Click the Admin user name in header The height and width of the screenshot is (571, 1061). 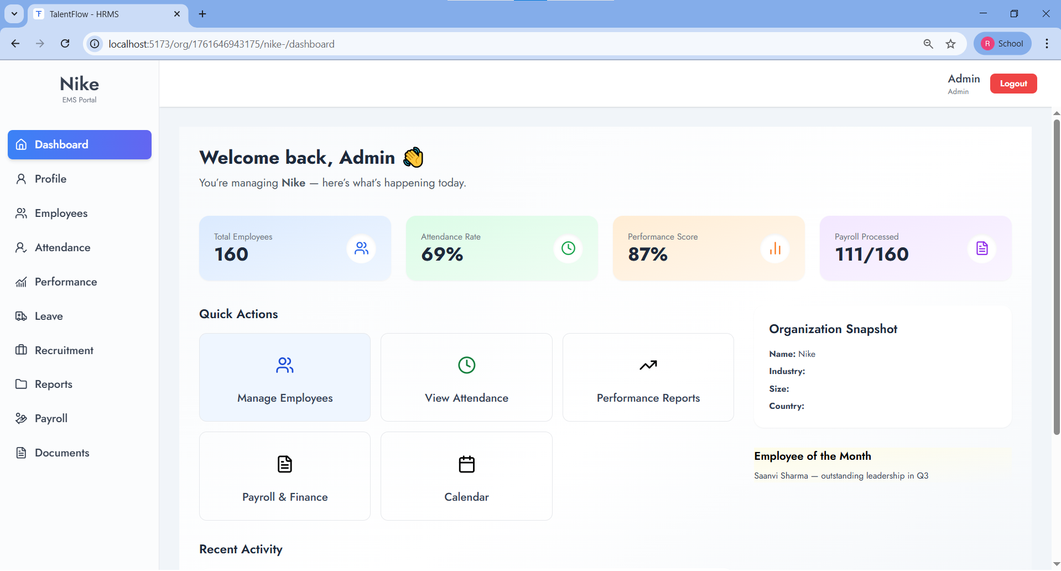(x=964, y=79)
